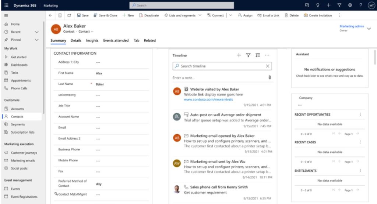Switch to the Insights tab
This screenshot has height=204, width=377.
tap(92, 40)
